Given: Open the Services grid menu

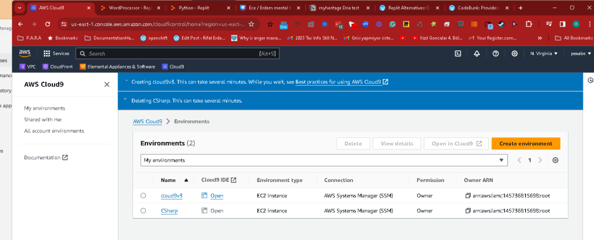Looking at the screenshot, I should 56,54.
